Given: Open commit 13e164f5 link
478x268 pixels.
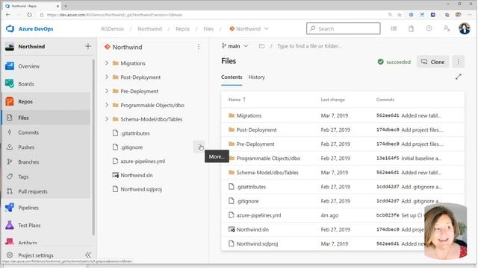Looking at the screenshot, I should click(388, 158).
